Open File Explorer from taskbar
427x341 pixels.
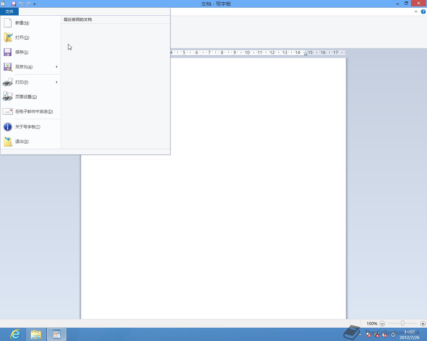36,334
